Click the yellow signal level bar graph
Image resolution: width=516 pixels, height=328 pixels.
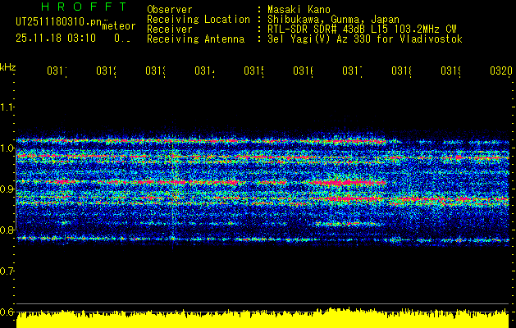click(x=263, y=318)
